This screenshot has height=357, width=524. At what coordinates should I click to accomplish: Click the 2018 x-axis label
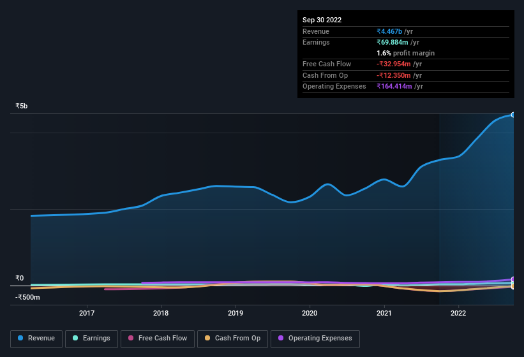point(161,313)
